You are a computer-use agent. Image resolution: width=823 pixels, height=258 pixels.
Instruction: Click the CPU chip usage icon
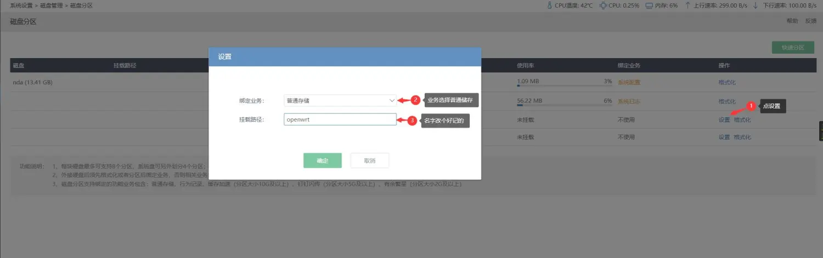[604, 5]
